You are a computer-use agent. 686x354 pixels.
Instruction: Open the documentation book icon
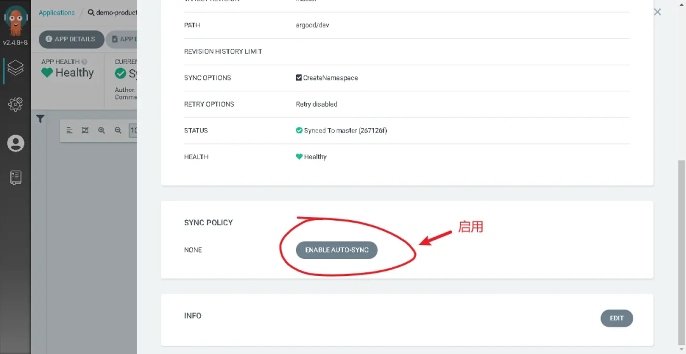15,178
